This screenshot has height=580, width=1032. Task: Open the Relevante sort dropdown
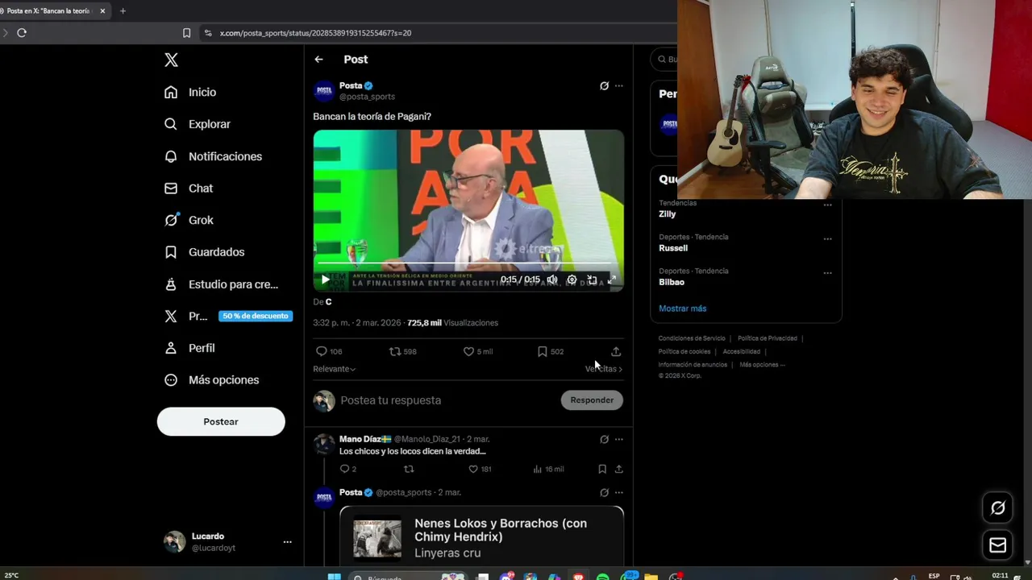point(334,369)
